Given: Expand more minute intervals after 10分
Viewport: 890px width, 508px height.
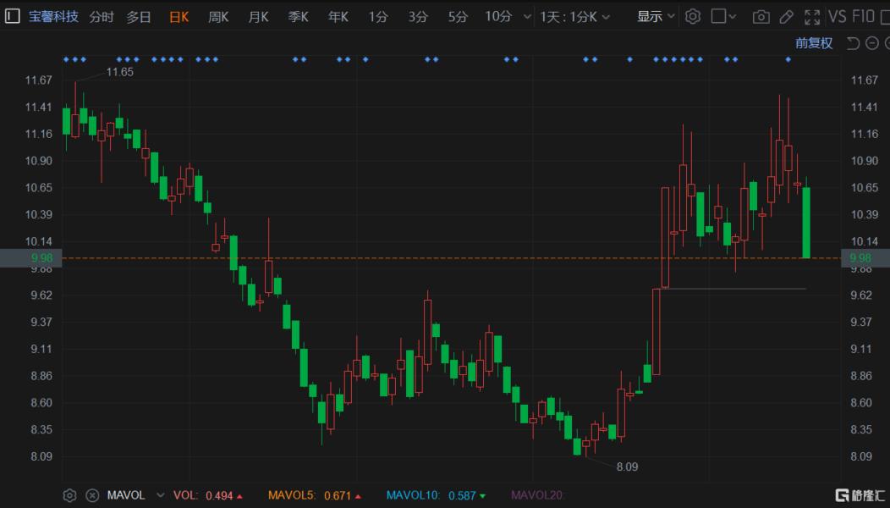Looking at the screenshot, I should click(x=527, y=17).
